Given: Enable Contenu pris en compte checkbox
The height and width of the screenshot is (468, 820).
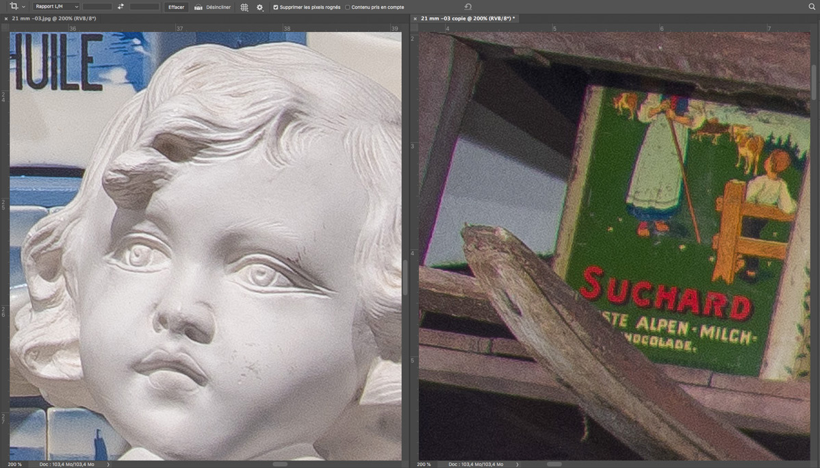Looking at the screenshot, I should (x=348, y=7).
